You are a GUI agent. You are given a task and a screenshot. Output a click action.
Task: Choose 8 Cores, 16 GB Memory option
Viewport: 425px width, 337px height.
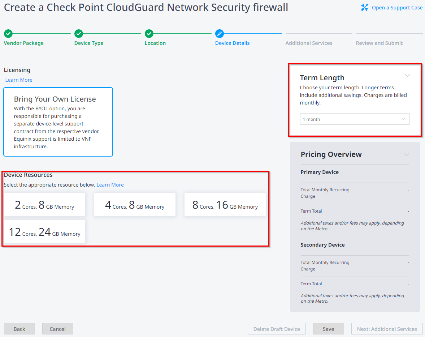tap(225, 205)
